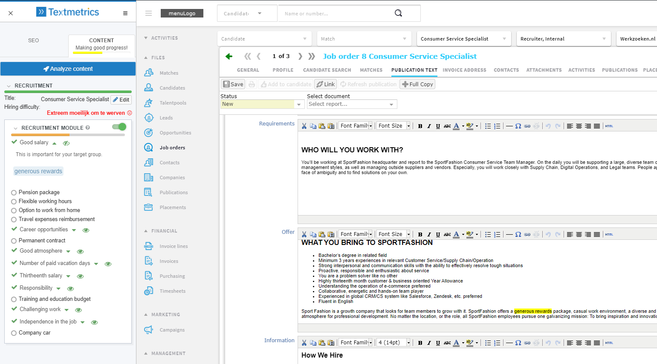
Task: Open the Invoice Address tab
Action: (x=464, y=70)
